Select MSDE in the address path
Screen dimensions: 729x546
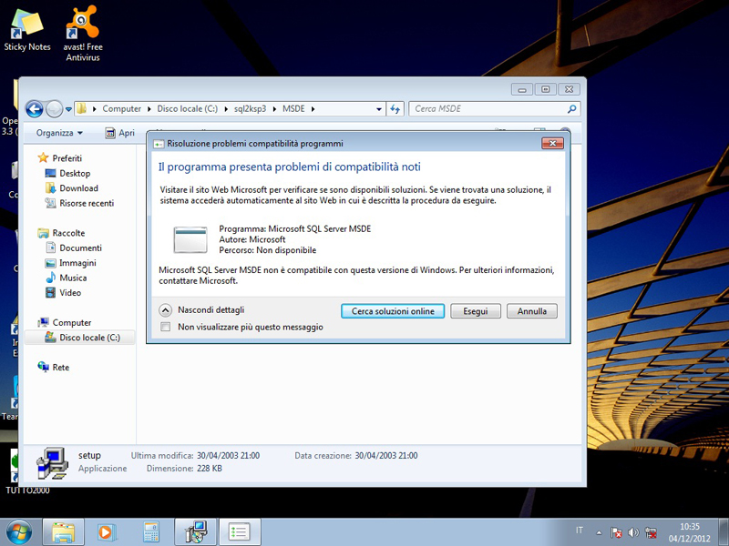coord(293,108)
